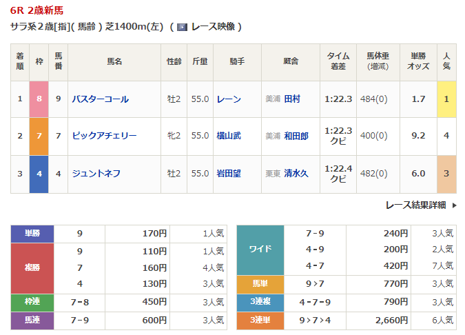Click the 3連単 payout label
The image size is (465, 335).
click(260, 319)
